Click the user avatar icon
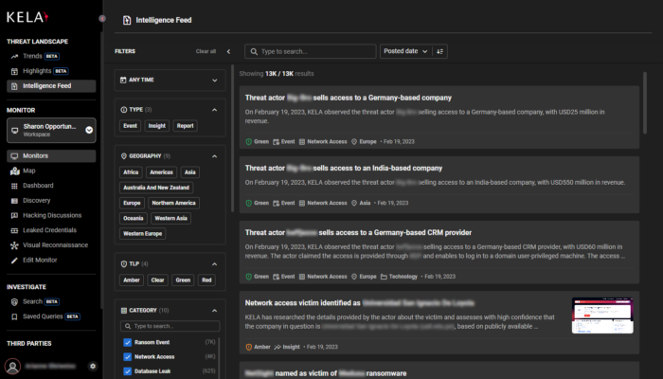 click(x=12, y=367)
